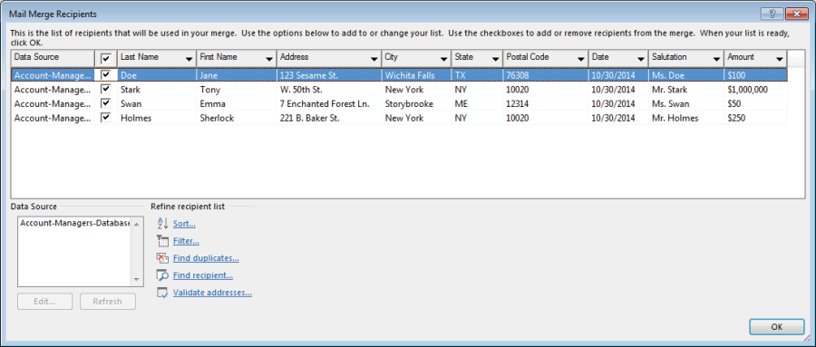Click the Sort A-Z icon

[x=162, y=224]
